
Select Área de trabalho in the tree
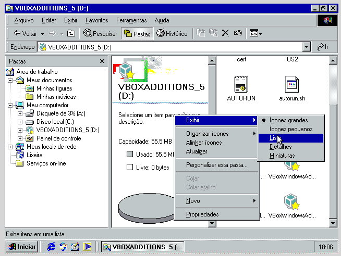coord(37,72)
